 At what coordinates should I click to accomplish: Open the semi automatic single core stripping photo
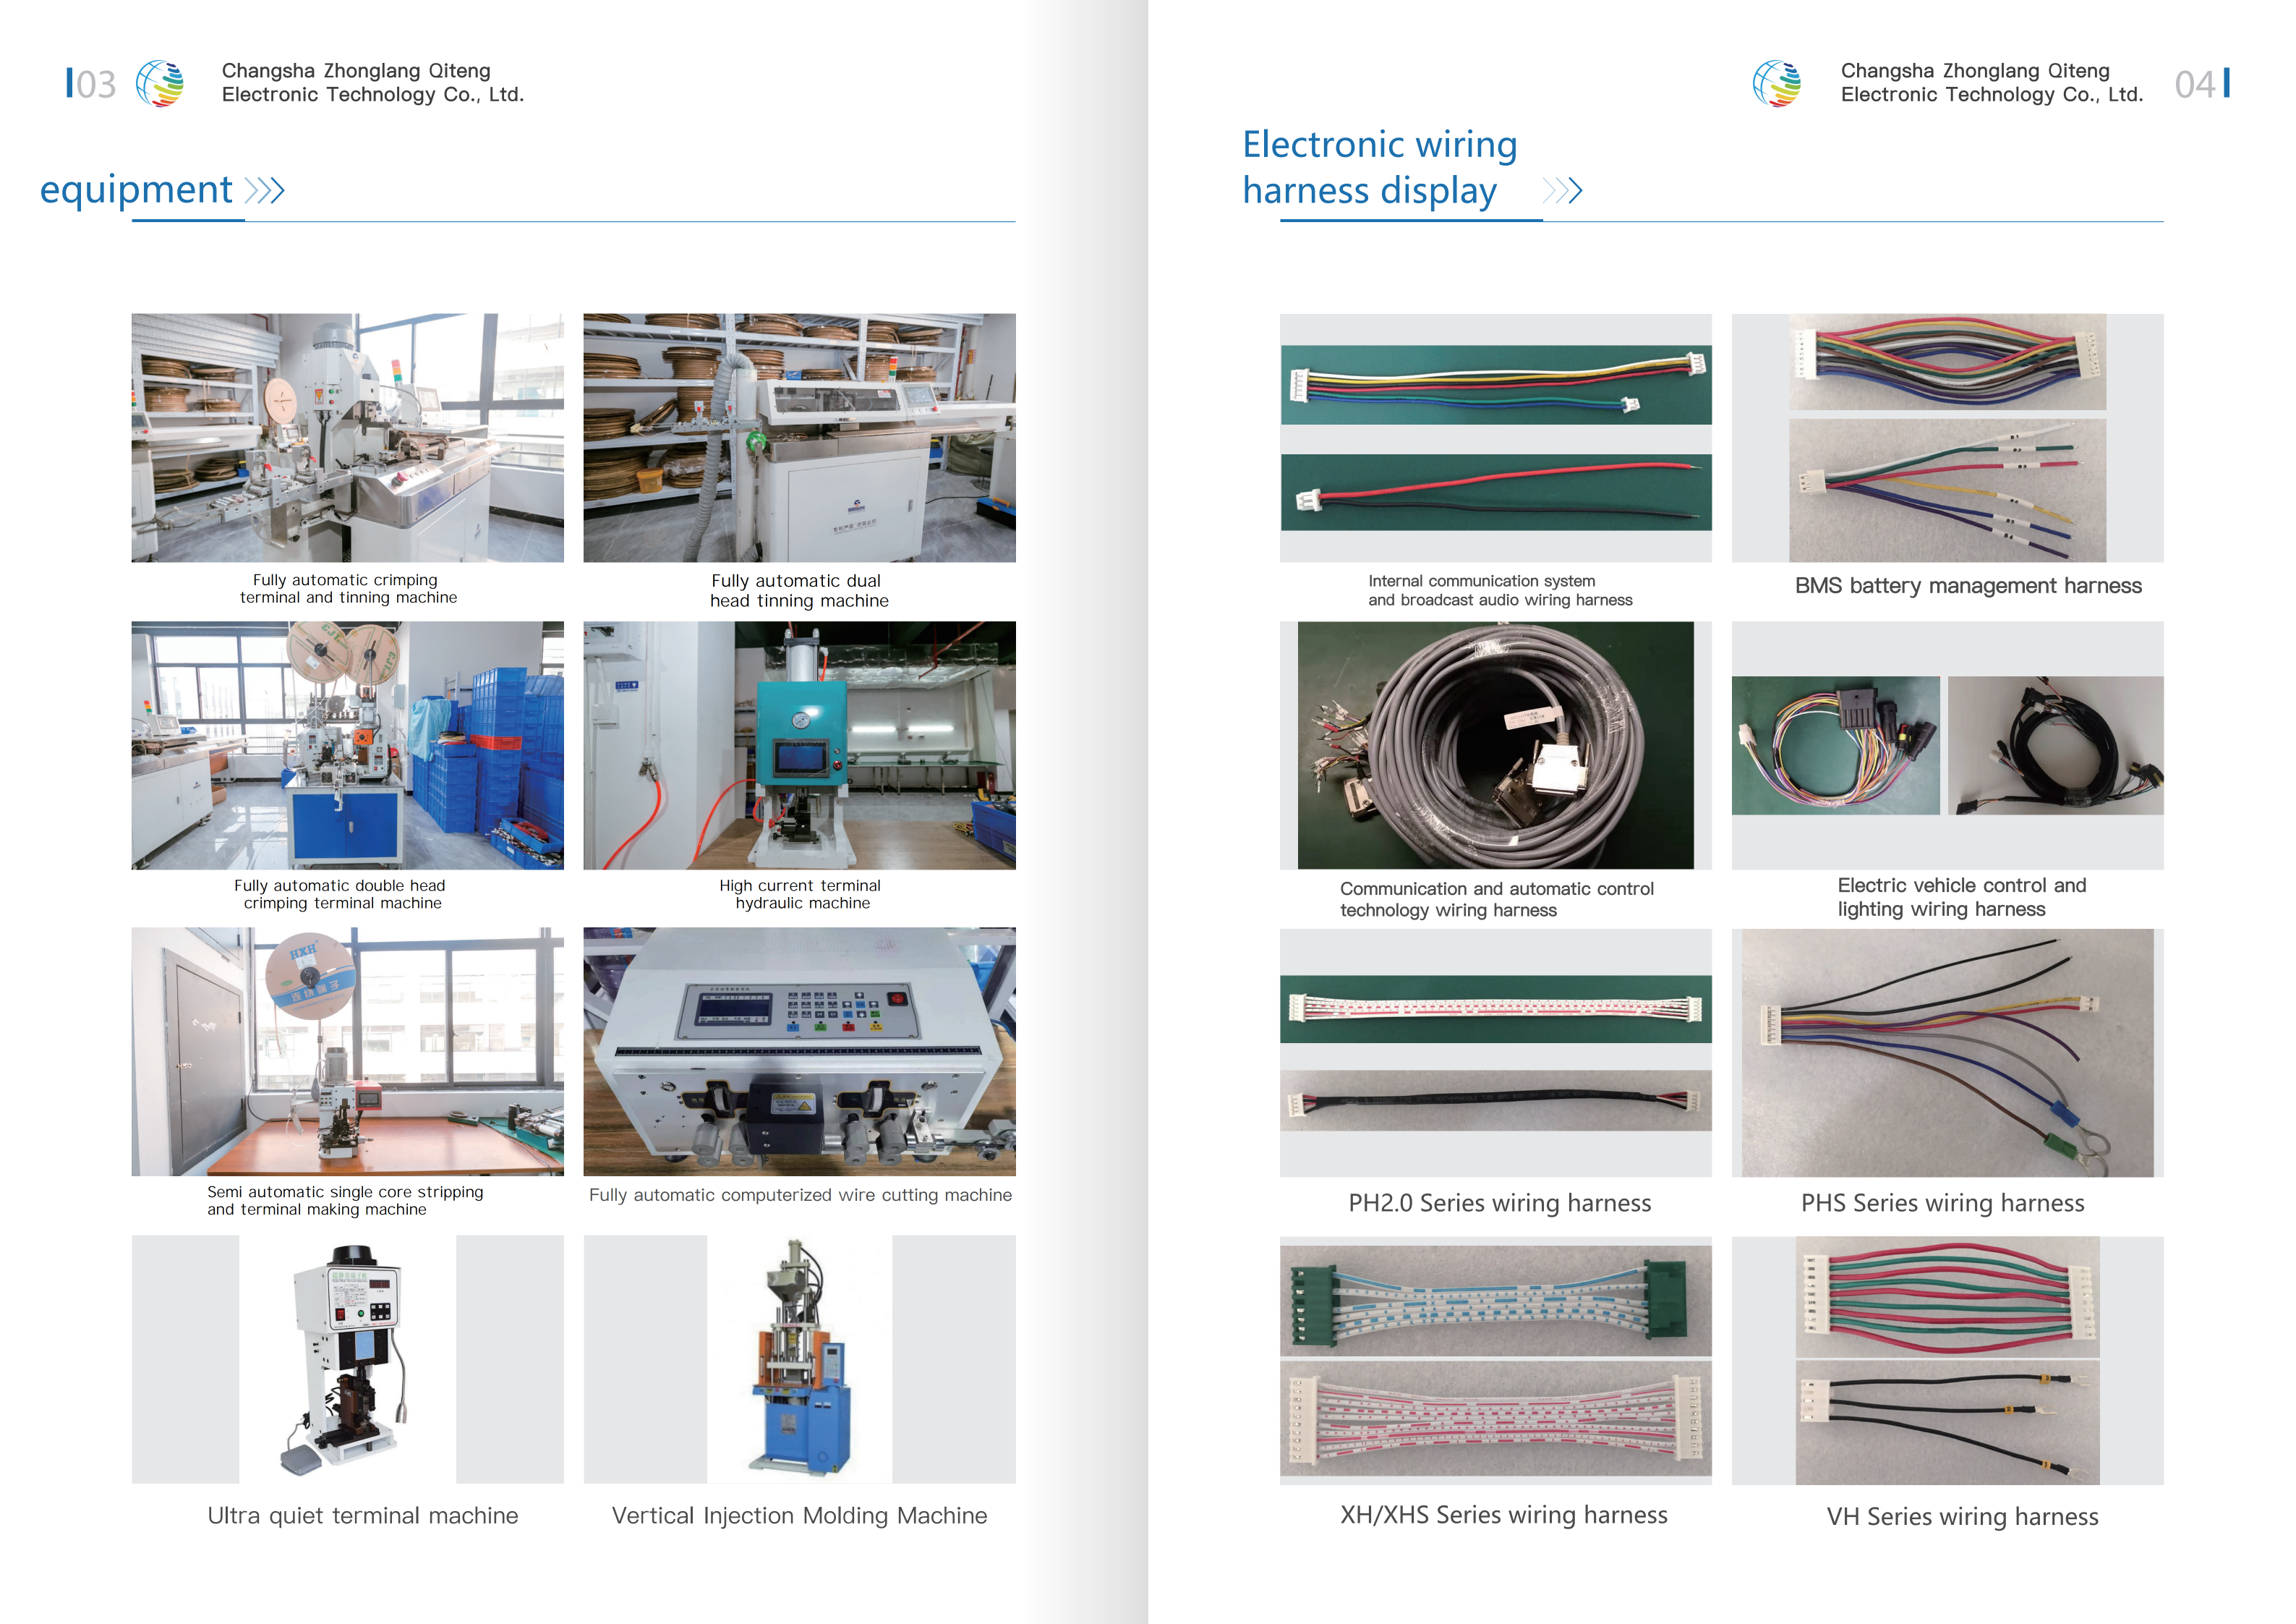[347, 1052]
